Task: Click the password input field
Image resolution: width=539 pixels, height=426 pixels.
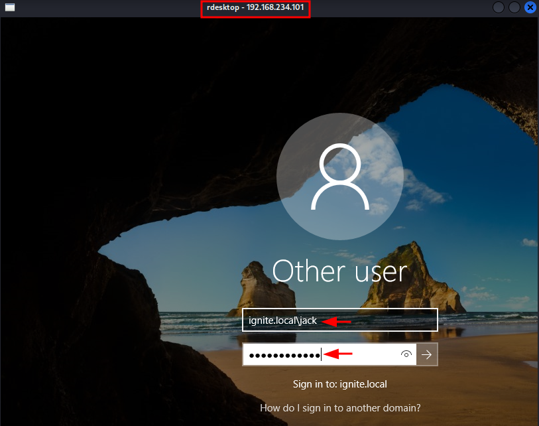Action: click(329, 354)
